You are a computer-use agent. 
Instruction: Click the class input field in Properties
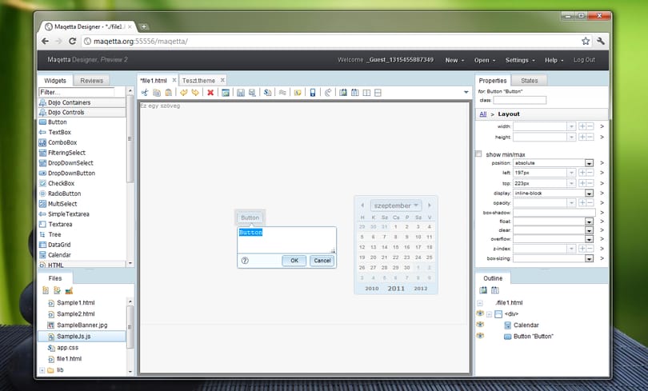[x=519, y=100]
